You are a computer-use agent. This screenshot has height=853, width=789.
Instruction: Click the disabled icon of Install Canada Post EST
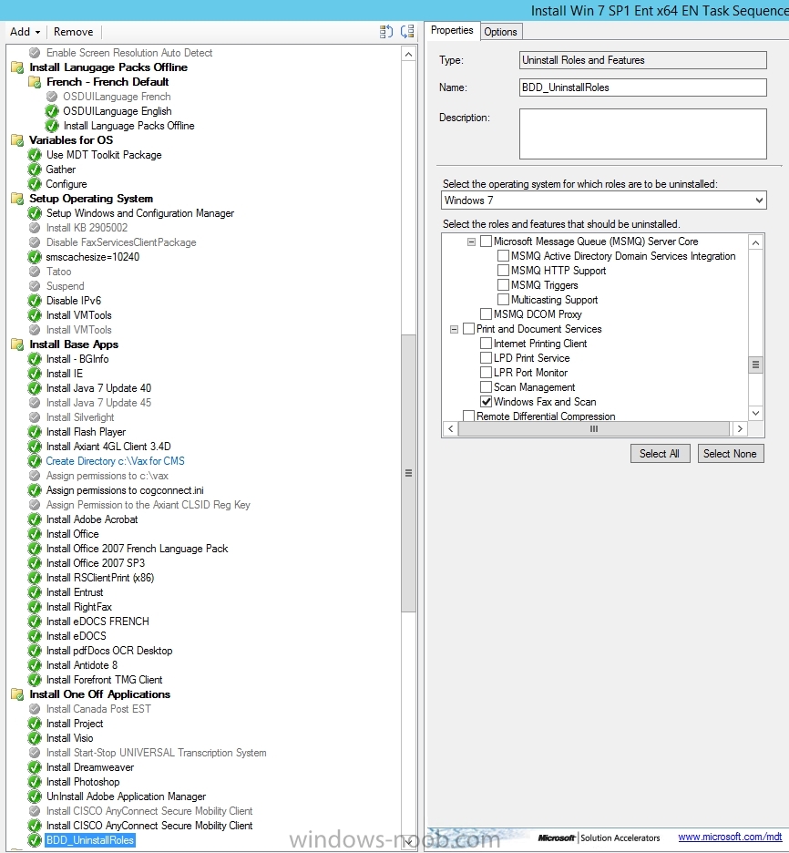point(35,709)
